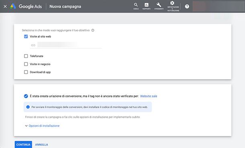Open the Cerca search tool
245x148 pixels.
click(x=136, y=6)
